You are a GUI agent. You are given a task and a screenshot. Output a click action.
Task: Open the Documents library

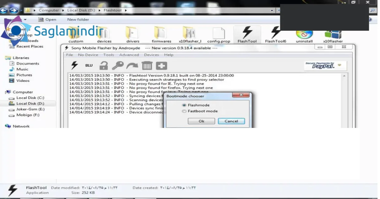(24, 63)
